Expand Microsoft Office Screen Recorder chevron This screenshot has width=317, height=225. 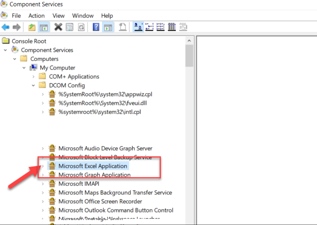(x=43, y=201)
